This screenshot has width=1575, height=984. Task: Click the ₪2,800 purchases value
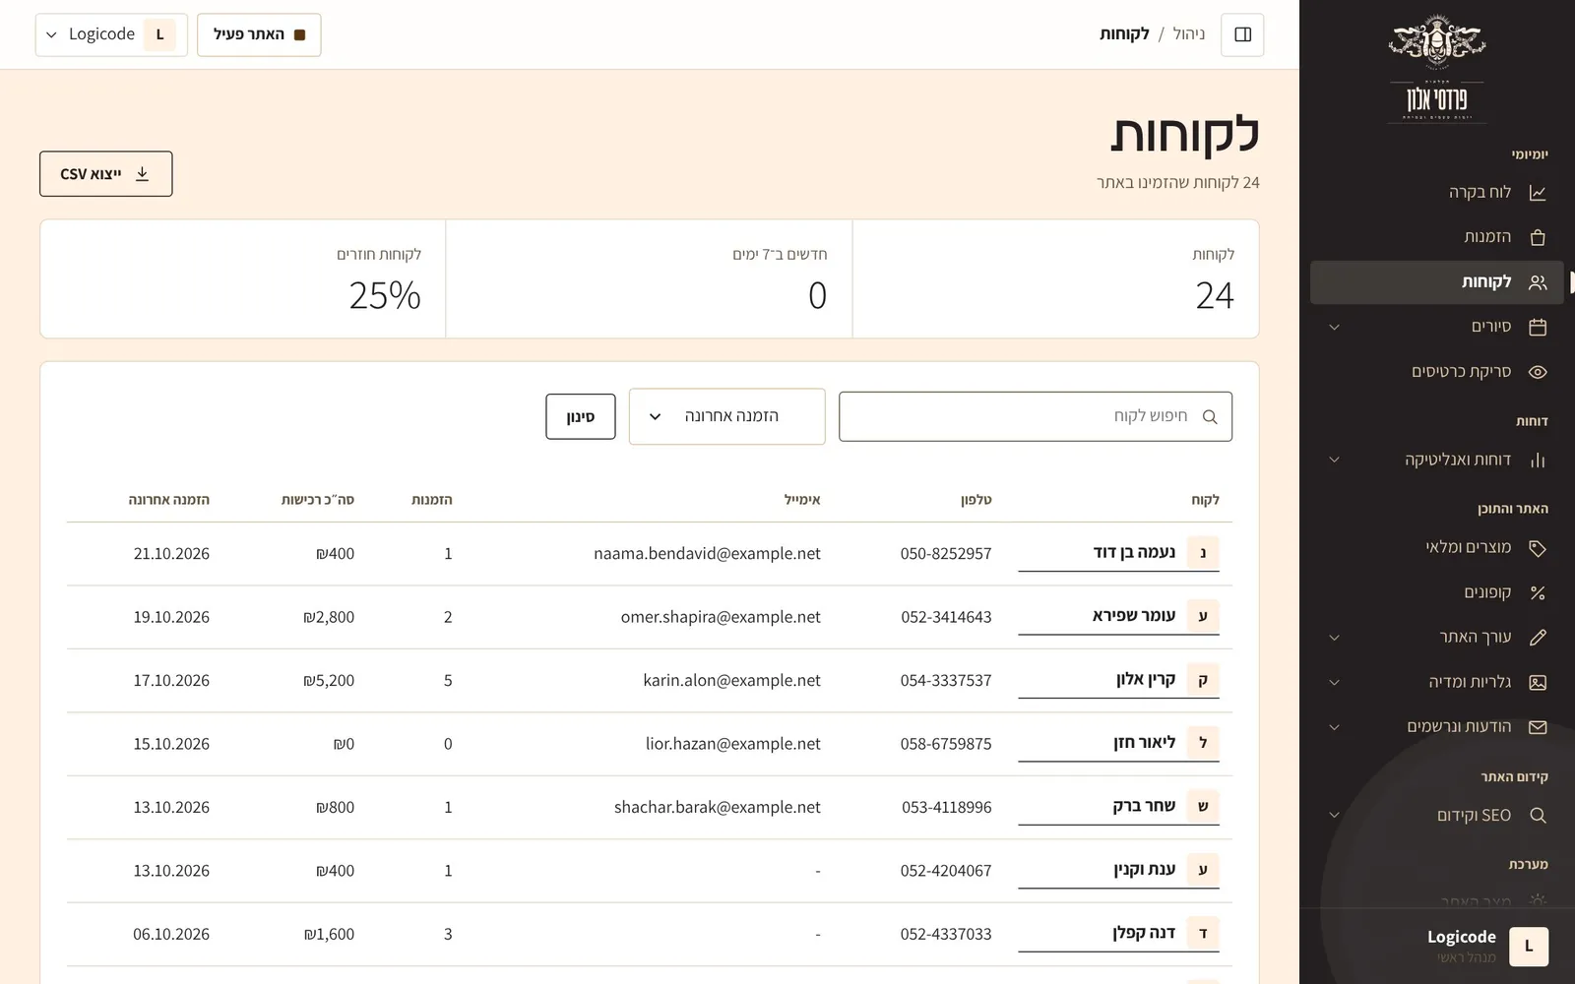(329, 617)
